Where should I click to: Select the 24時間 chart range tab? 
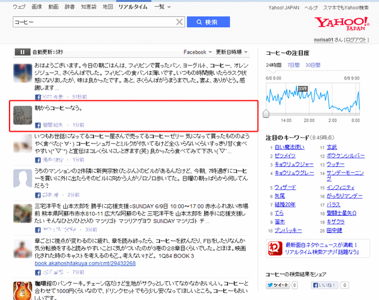pyautogui.click(x=274, y=65)
